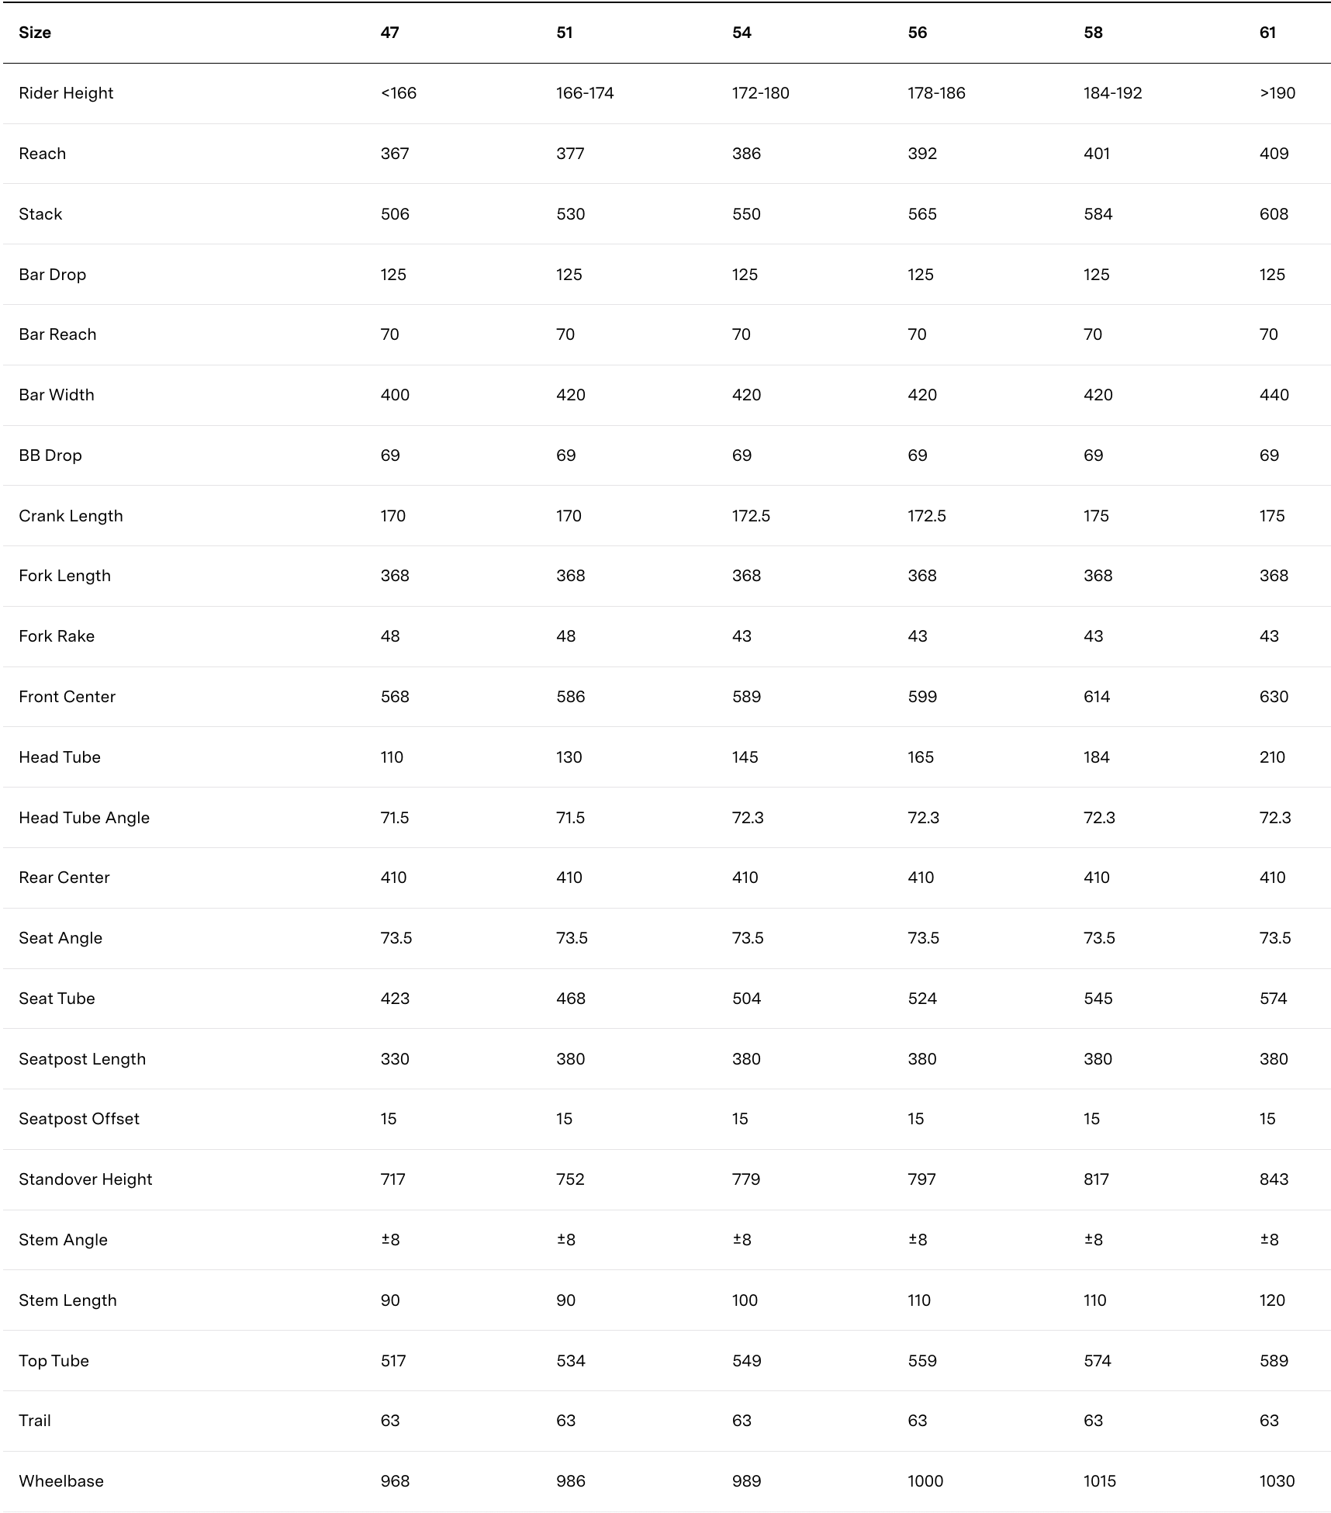Click the Head Tube Angle row label

[x=84, y=818]
